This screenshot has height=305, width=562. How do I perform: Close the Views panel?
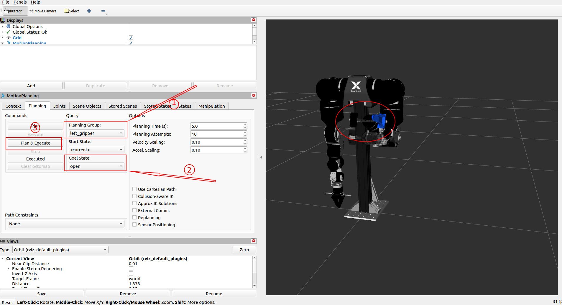click(254, 241)
